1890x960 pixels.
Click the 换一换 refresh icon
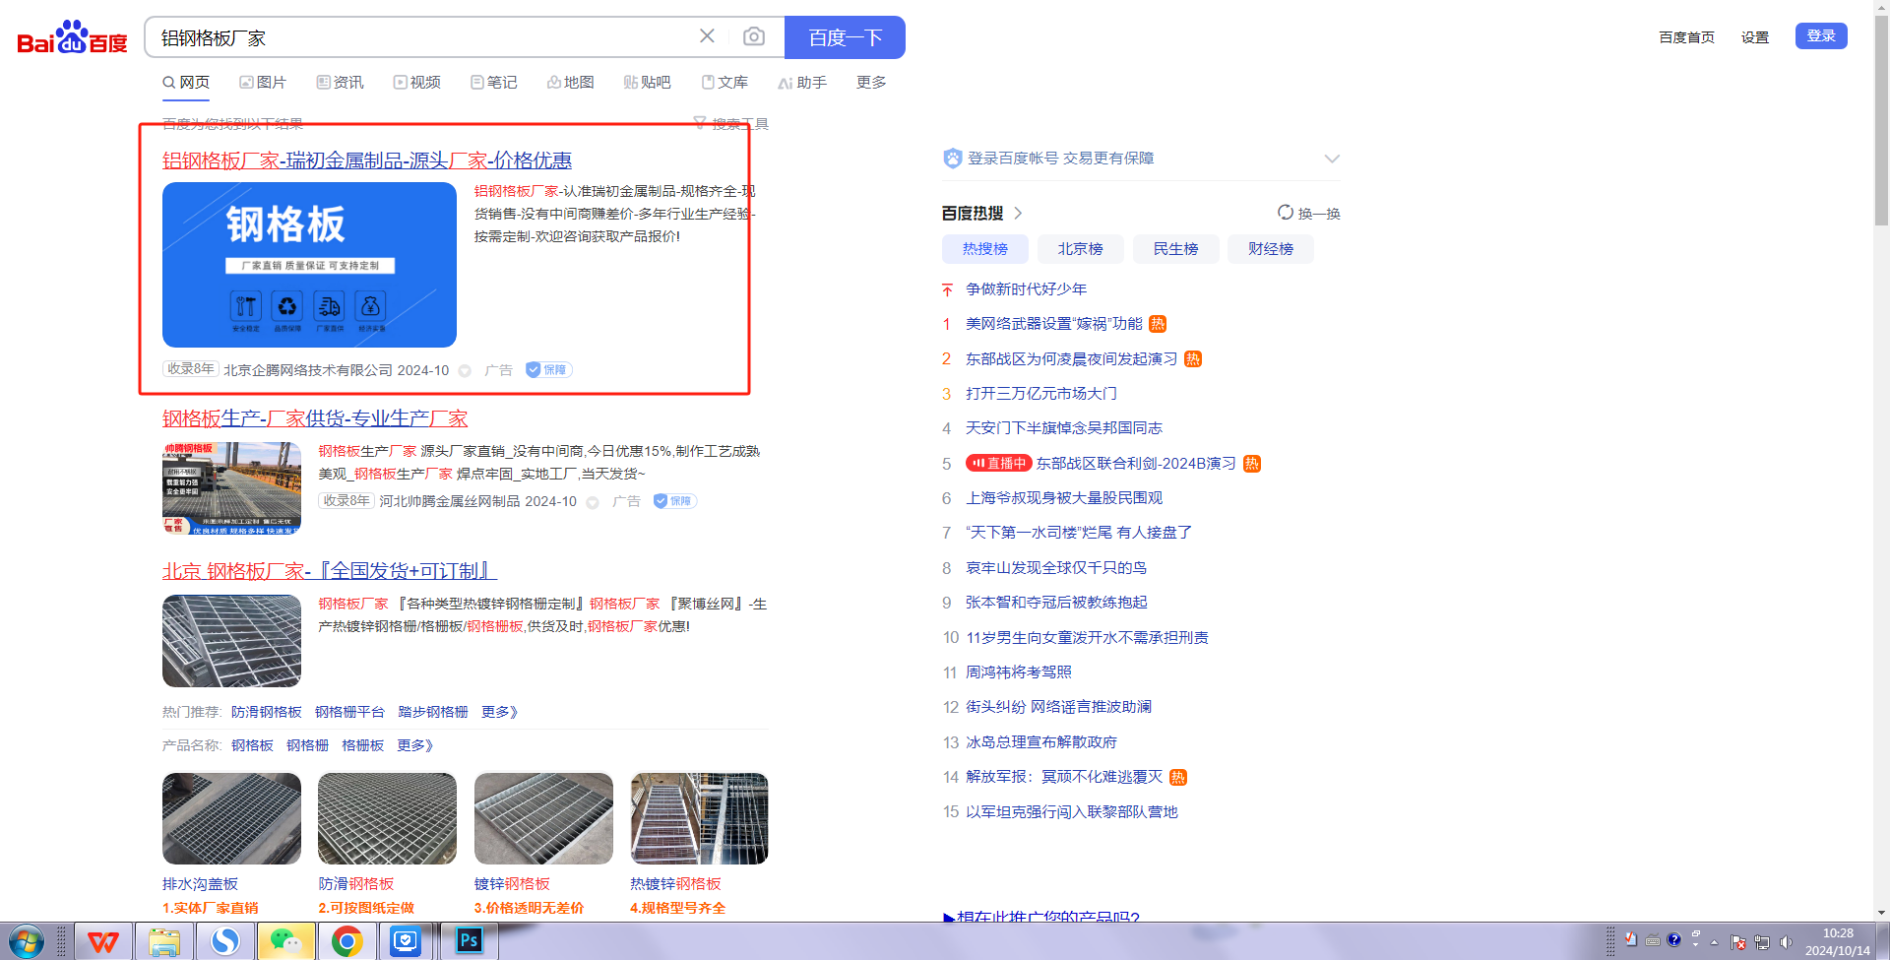pyautogui.click(x=1286, y=213)
